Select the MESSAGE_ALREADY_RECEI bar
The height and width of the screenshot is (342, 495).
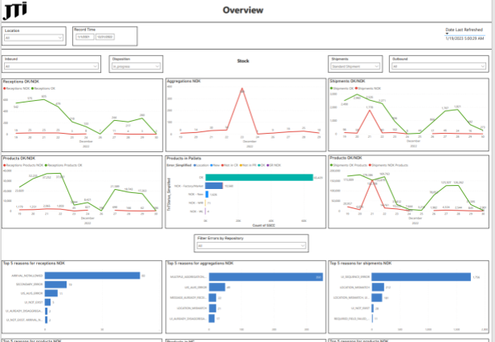coord(213,298)
